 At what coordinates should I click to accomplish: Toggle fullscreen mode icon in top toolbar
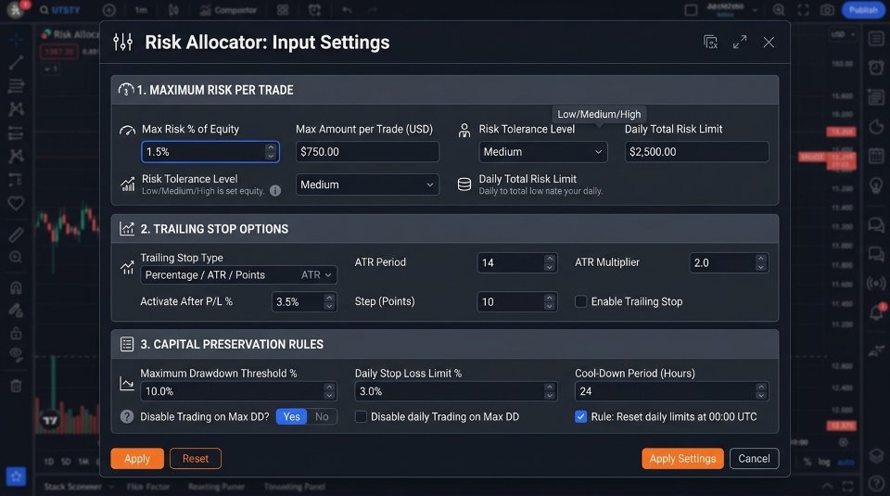[x=803, y=10]
